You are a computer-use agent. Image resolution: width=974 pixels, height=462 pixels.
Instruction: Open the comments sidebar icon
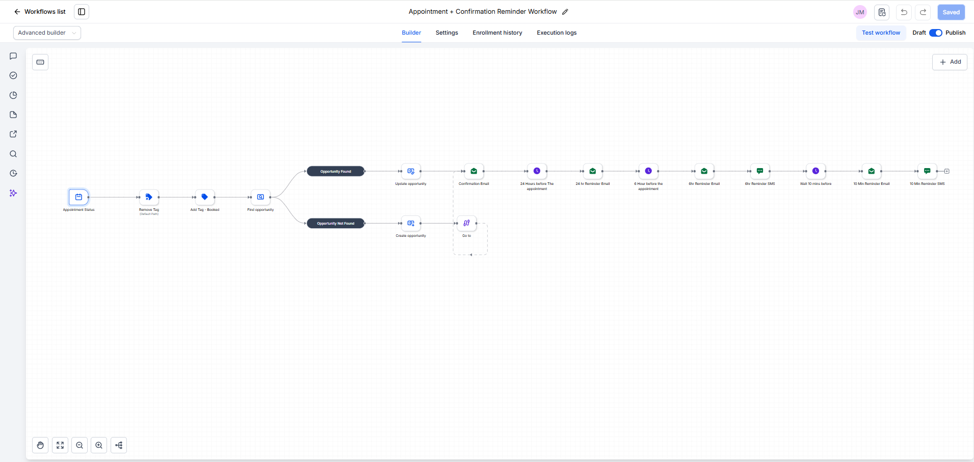coord(13,56)
